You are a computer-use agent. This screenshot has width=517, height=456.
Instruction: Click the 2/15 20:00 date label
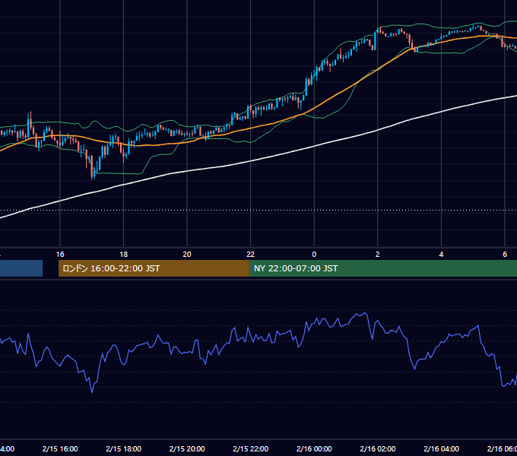click(187, 448)
